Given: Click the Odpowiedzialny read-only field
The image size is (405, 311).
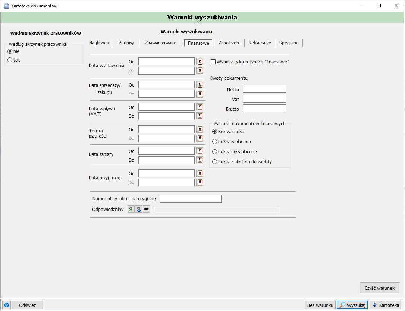Looking at the screenshot, I should click(216, 209).
